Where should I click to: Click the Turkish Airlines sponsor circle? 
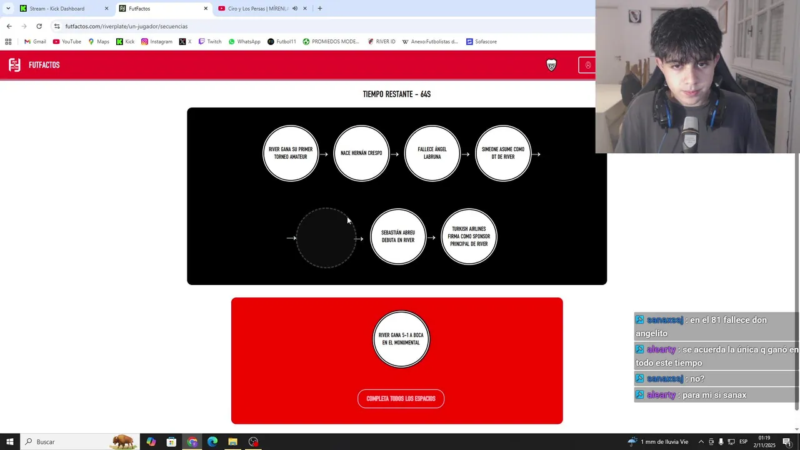[x=469, y=237]
